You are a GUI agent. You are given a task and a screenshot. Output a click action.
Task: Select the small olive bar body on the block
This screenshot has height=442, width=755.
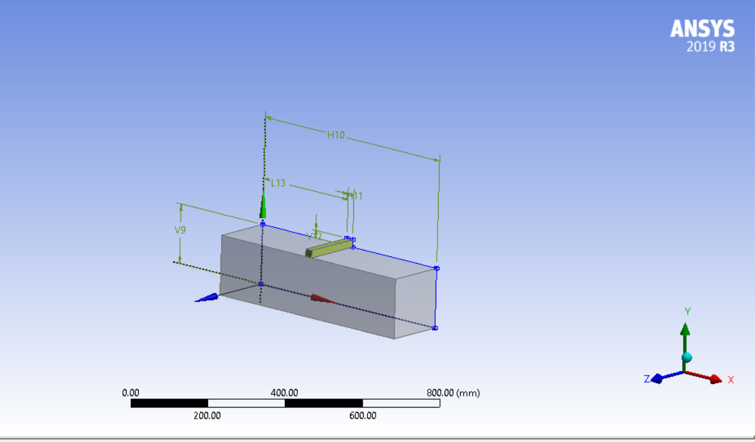point(329,248)
